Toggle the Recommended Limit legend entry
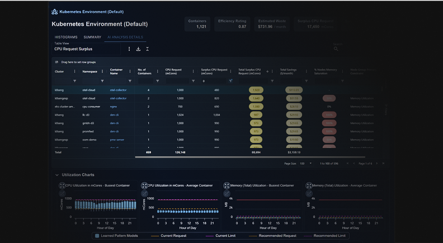The height and width of the screenshot is (243, 443). (x=324, y=236)
